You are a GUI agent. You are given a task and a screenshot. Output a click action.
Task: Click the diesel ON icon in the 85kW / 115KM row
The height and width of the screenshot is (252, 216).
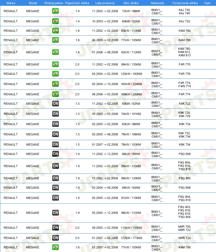pyautogui.click(x=56, y=166)
